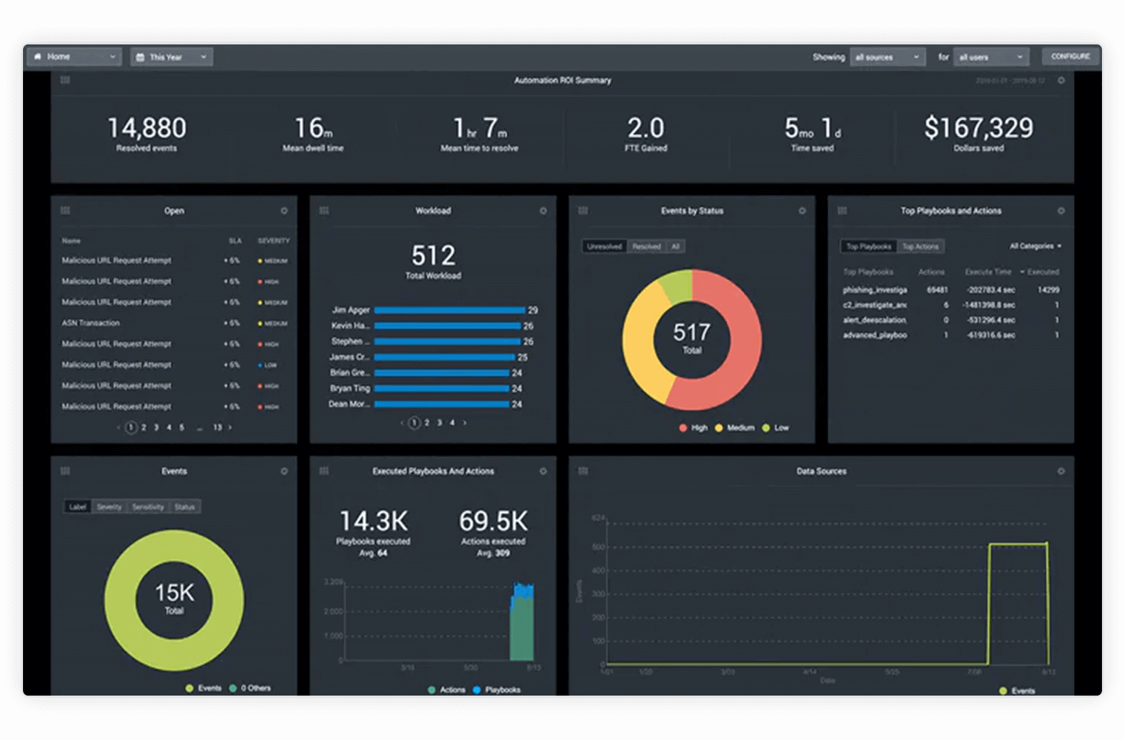
Task: Click phishing_investiga playbook row
Action: click(x=951, y=290)
